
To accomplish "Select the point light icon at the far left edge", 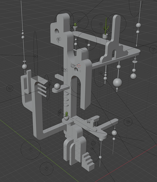I will click(x=10, y=88).
